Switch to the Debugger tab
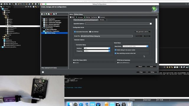The image size is (189, 106). pos(79,17)
